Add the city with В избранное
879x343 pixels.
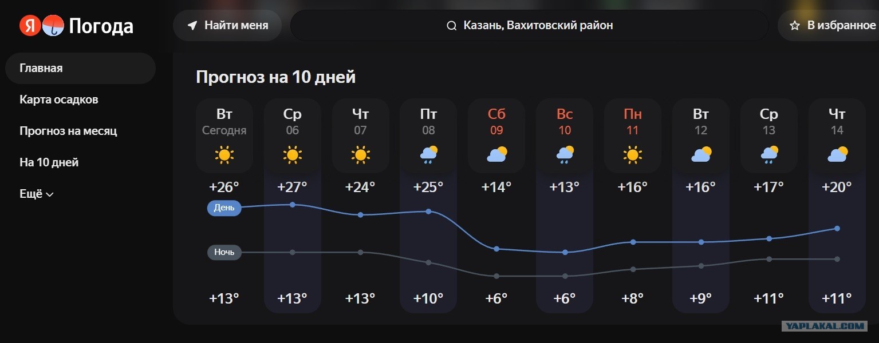[829, 25]
